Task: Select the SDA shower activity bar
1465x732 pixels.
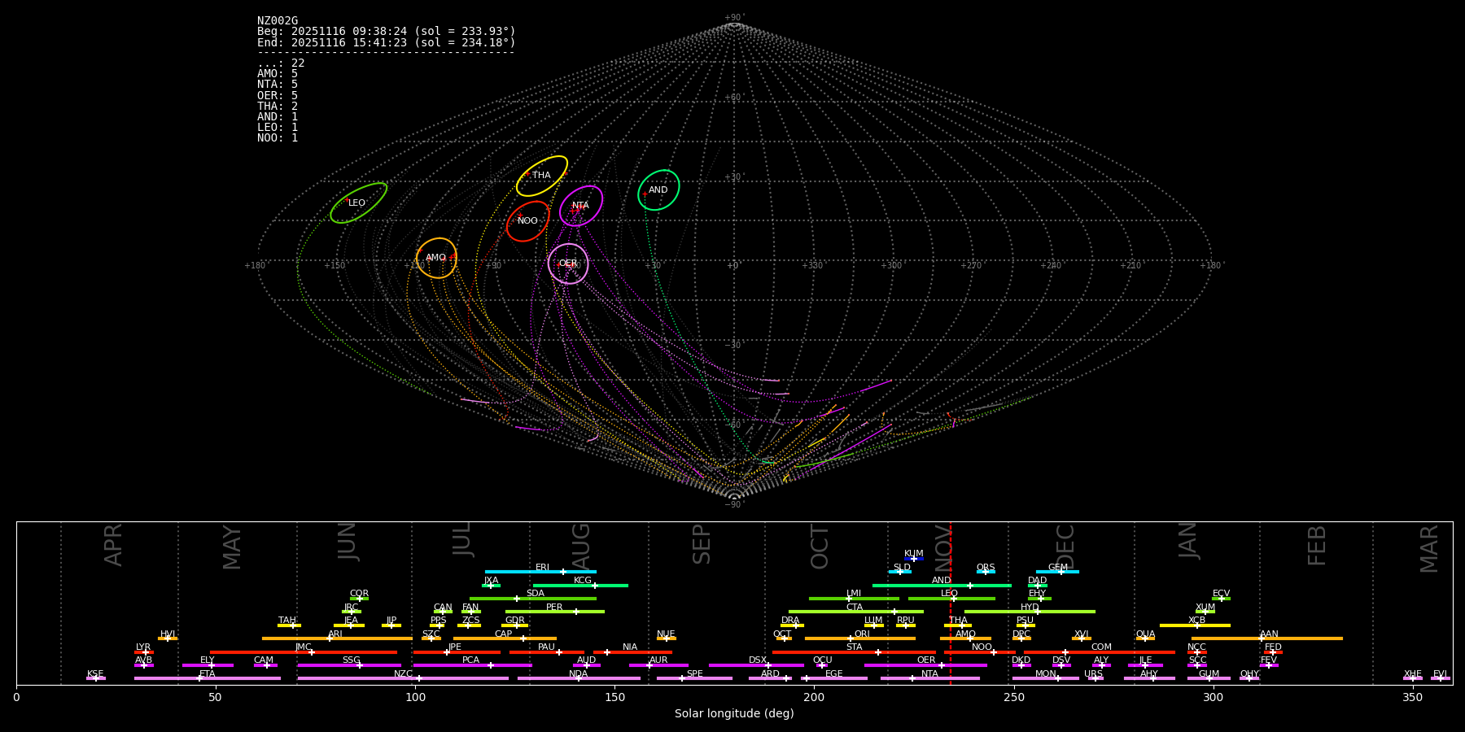Action: coord(533,599)
